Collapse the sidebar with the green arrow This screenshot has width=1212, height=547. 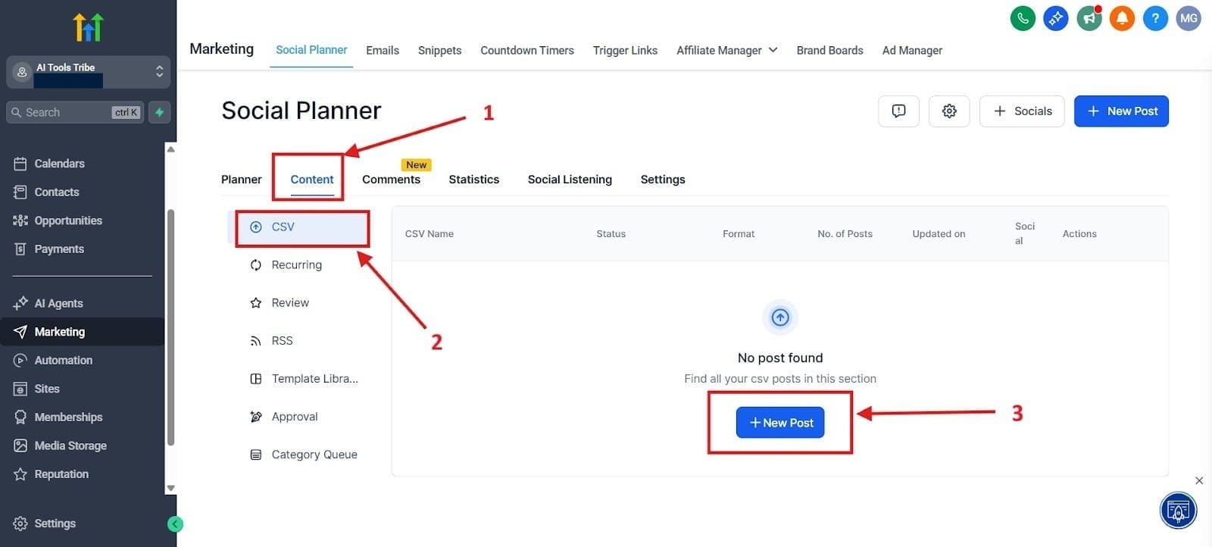click(x=175, y=523)
